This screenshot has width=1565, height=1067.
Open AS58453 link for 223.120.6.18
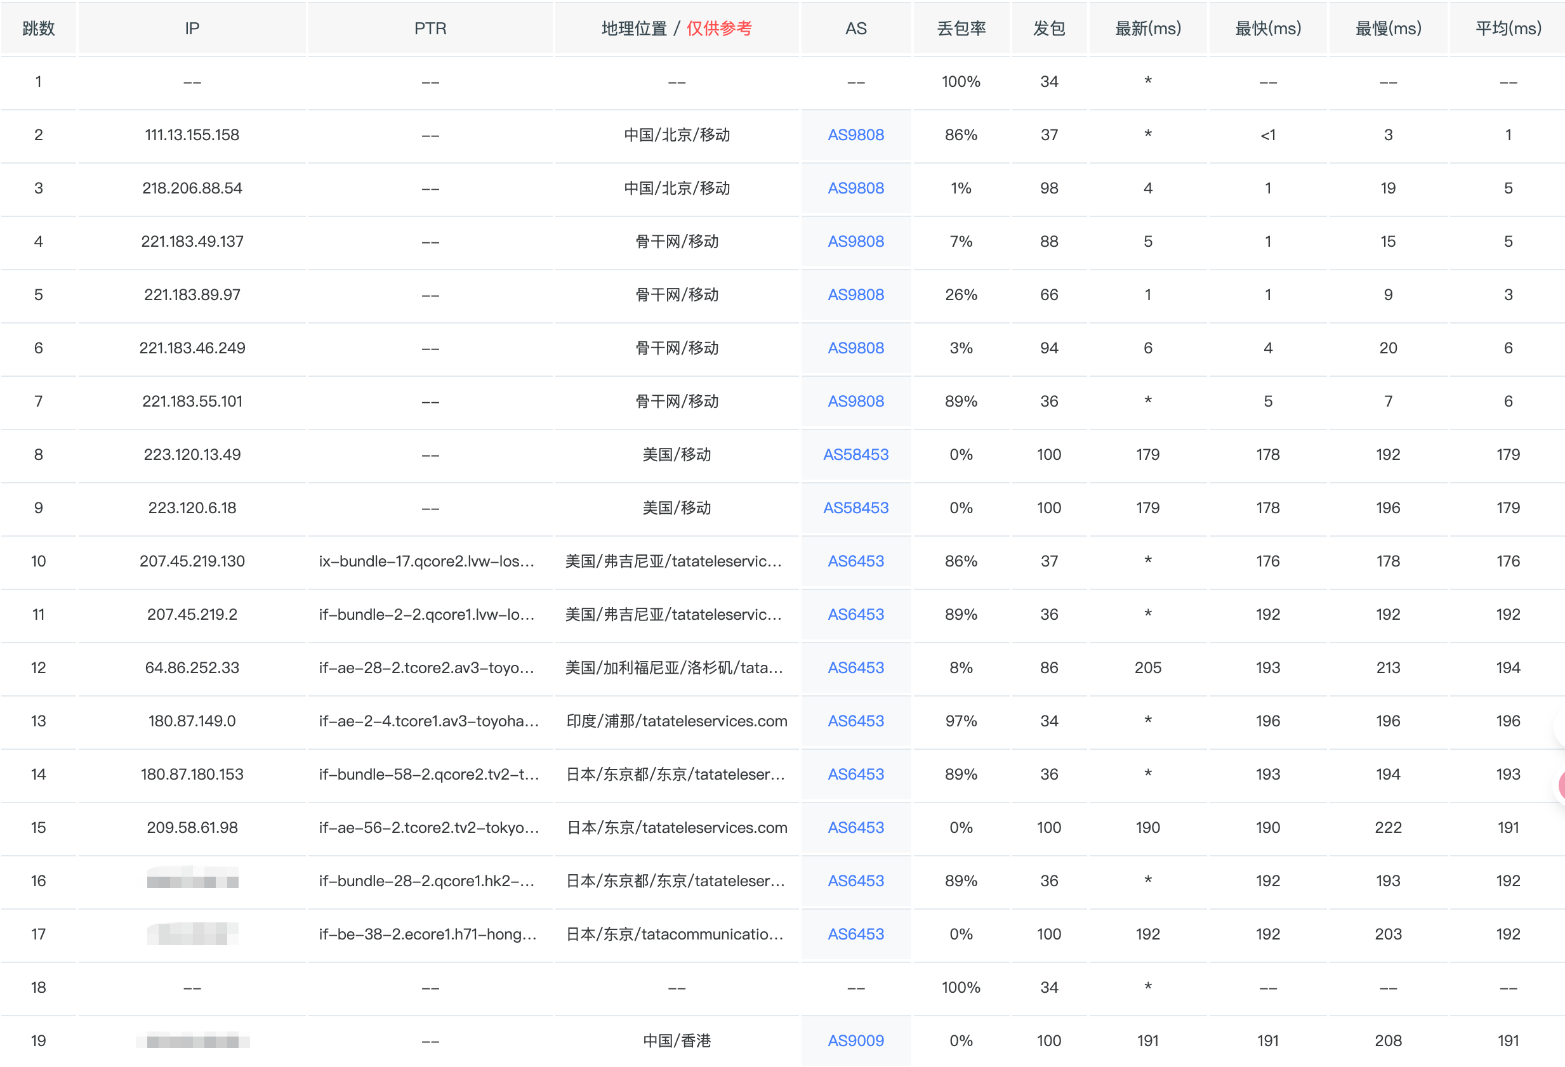[855, 507]
